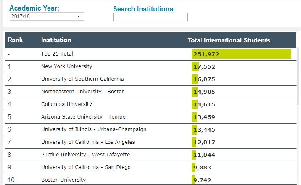Click the Top 25 Total label
The width and height of the screenshot is (301, 185).
click(x=57, y=54)
